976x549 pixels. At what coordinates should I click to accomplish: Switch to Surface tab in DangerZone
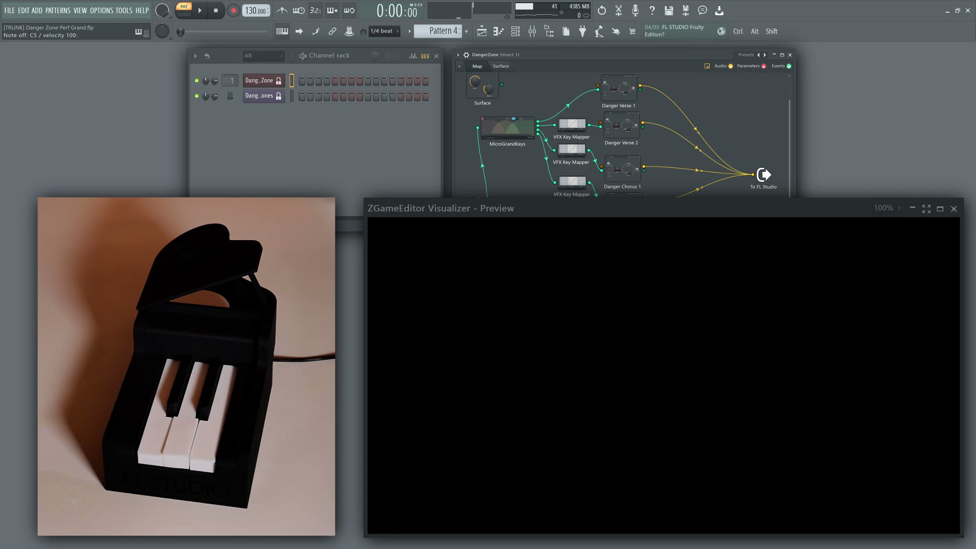pos(501,66)
